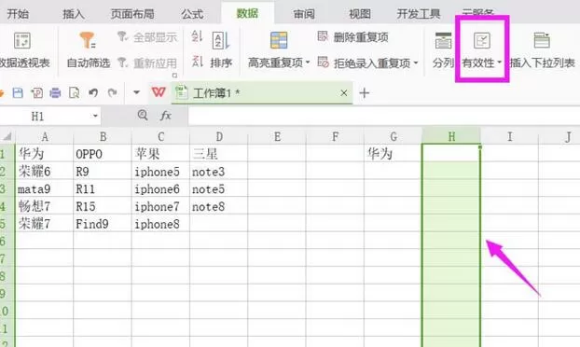The height and width of the screenshot is (347, 580).
Task: Switch to the 插入 tab
Action: pos(74,14)
